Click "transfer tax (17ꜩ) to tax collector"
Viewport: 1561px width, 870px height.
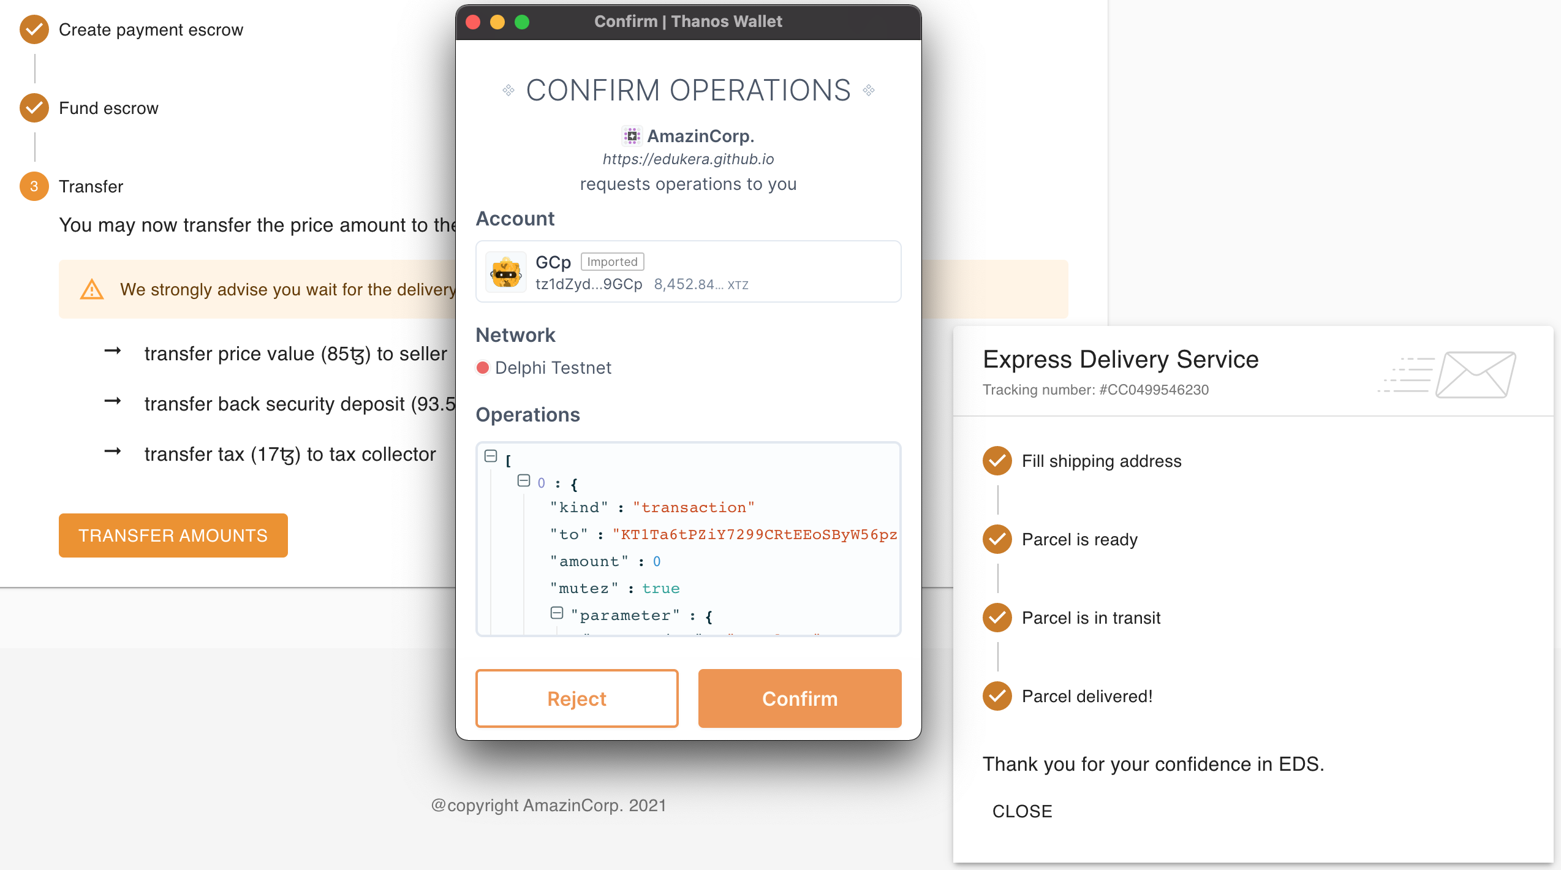[x=290, y=454]
